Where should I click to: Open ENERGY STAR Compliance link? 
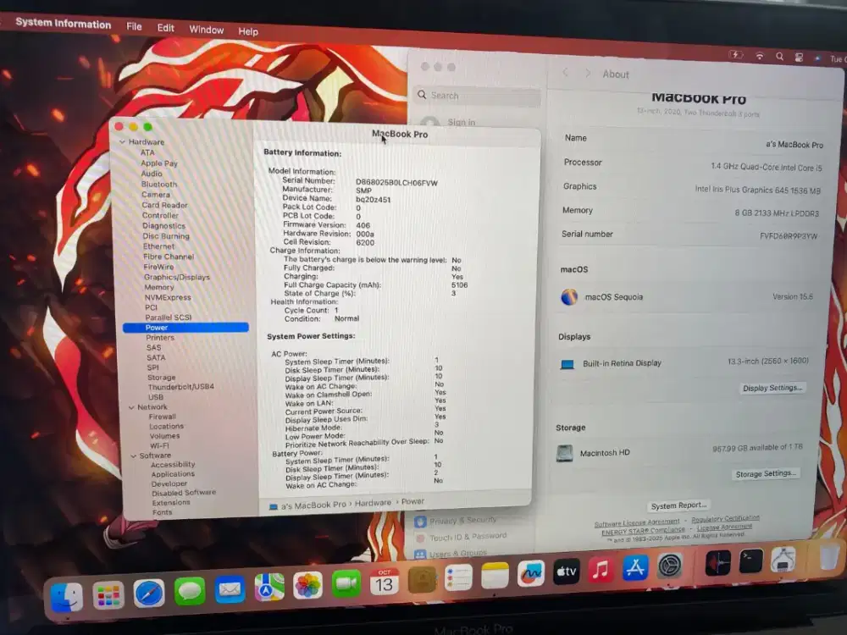[x=643, y=532]
